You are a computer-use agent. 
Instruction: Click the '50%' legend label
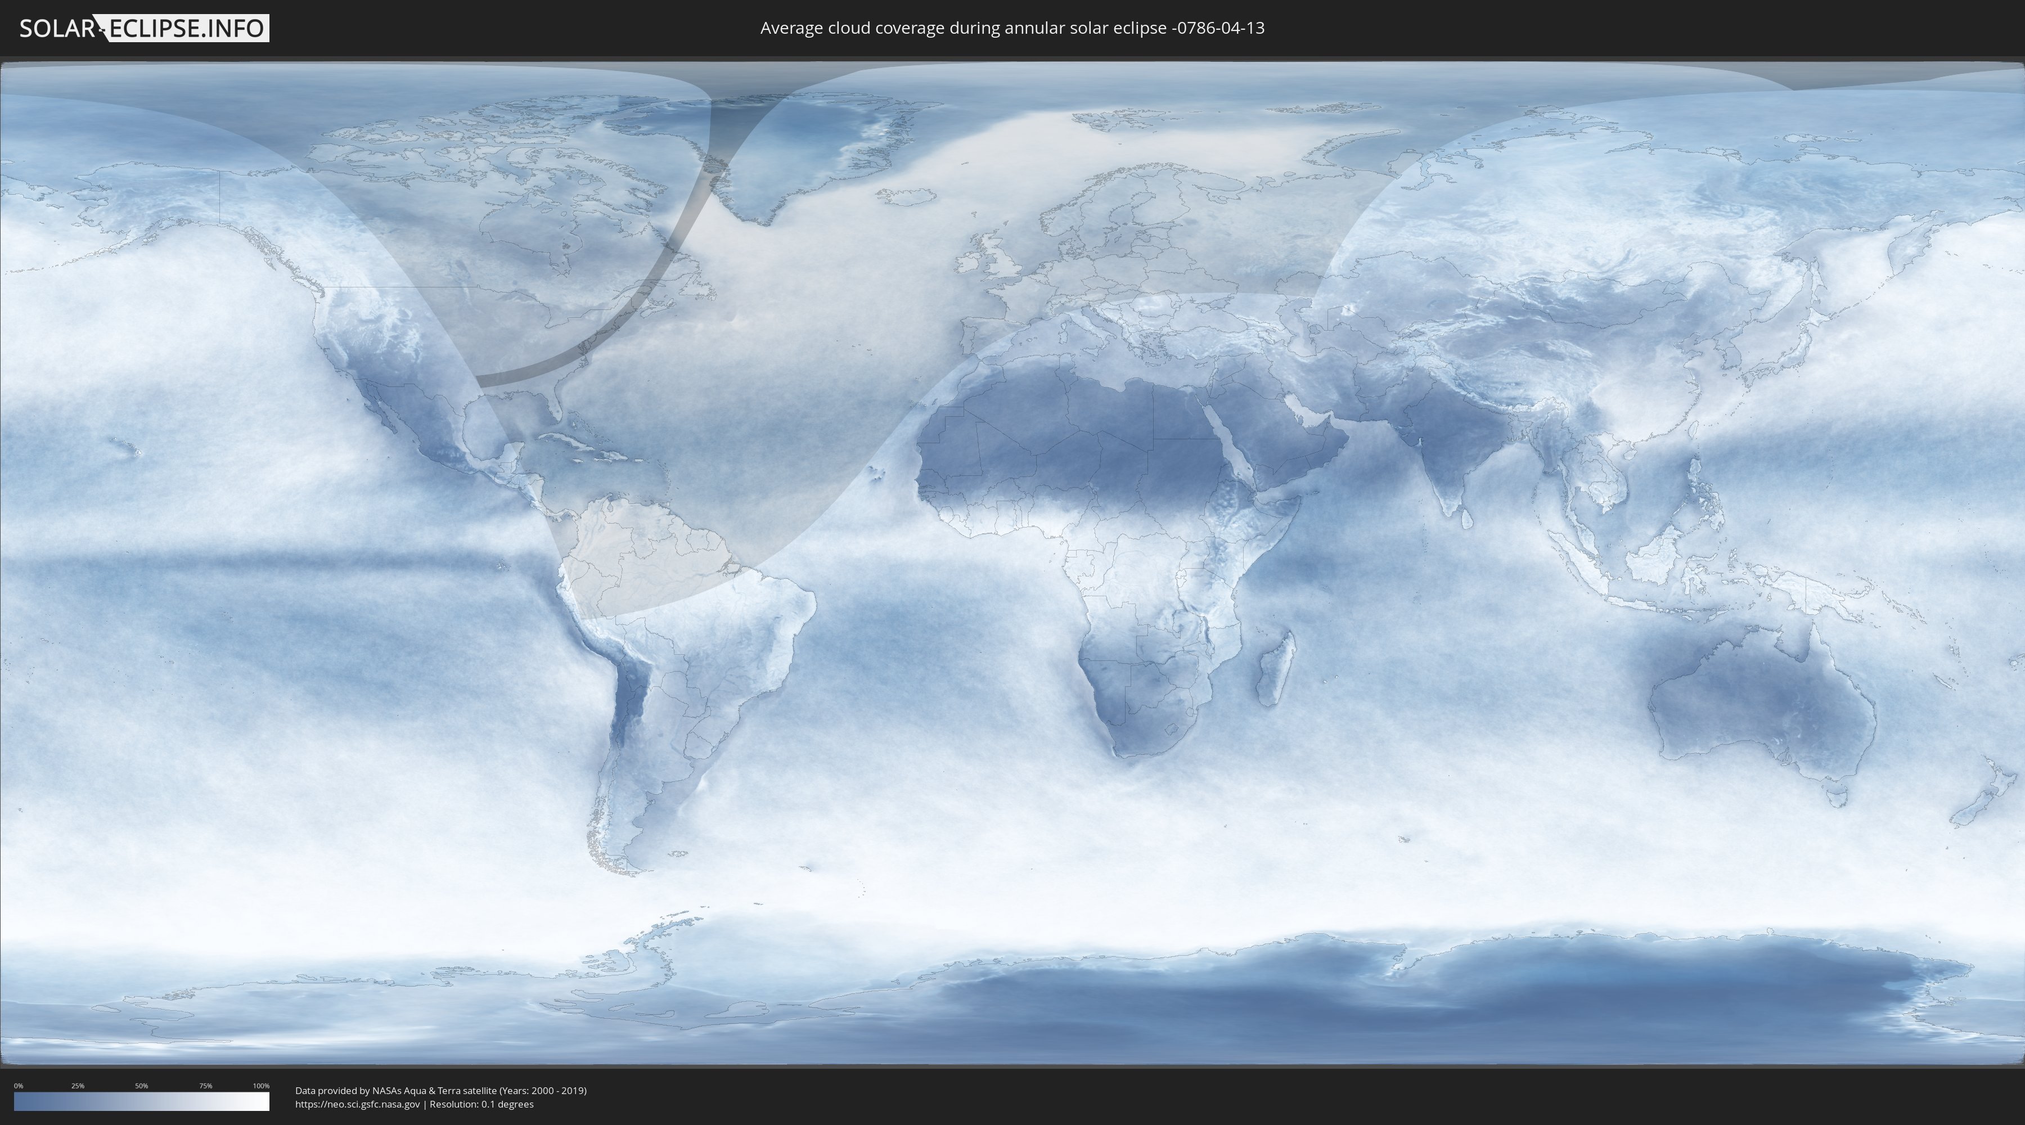point(142,1086)
